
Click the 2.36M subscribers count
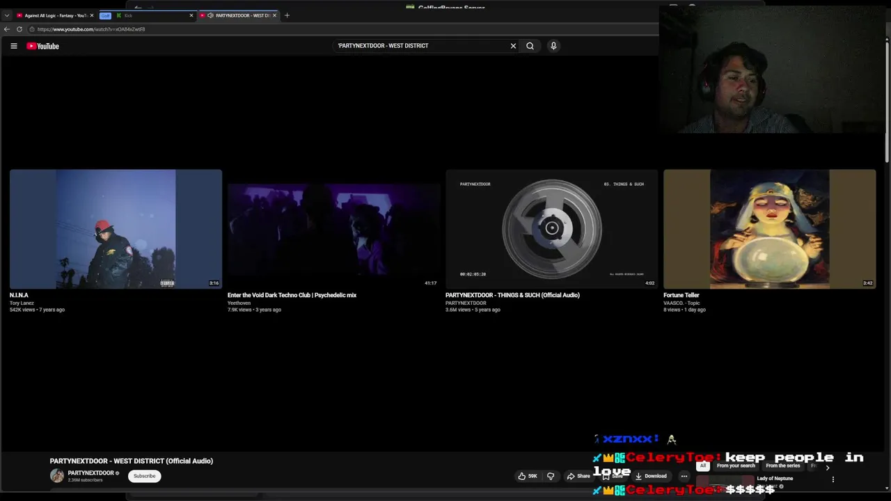pyautogui.click(x=85, y=480)
